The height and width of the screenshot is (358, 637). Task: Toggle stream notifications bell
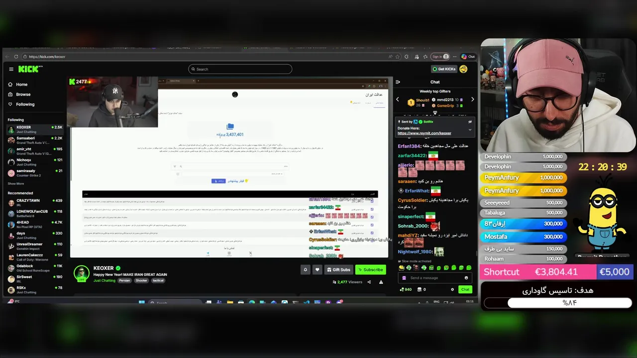tap(306, 269)
